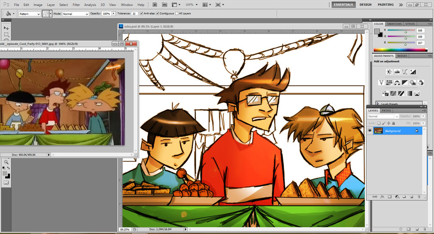Image resolution: width=434 pixels, height=234 pixels.
Task: Launch Adobe Bridge (Br) button
Action: click(x=155, y=5)
